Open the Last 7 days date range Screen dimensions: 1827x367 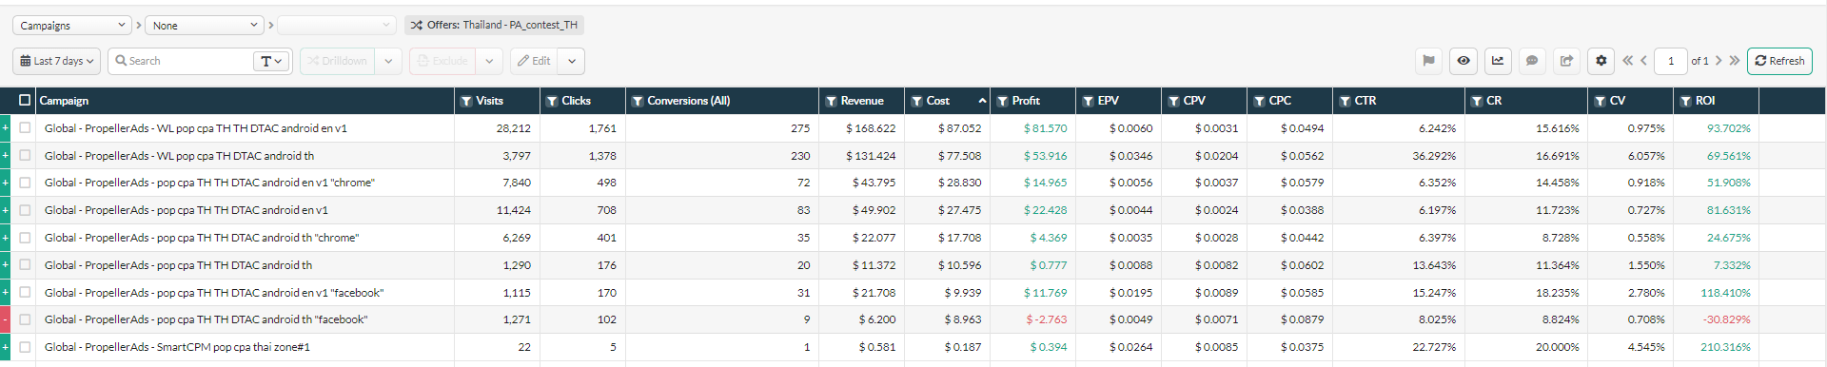(57, 61)
